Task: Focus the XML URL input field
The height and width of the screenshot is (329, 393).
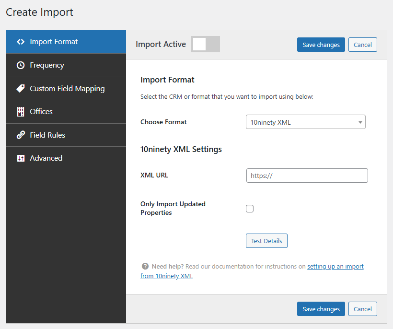Action: tap(307, 176)
